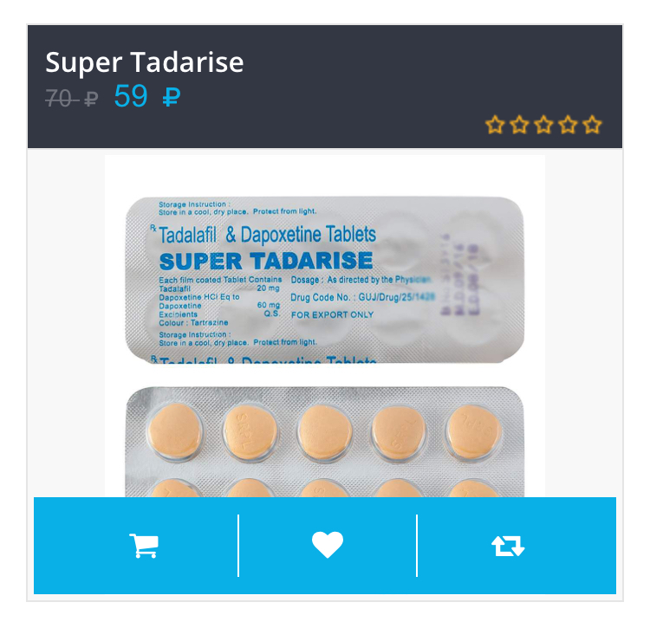This screenshot has height=628, width=650.
Task: Click the discounted 59 ₽ price
Action: coord(147,96)
